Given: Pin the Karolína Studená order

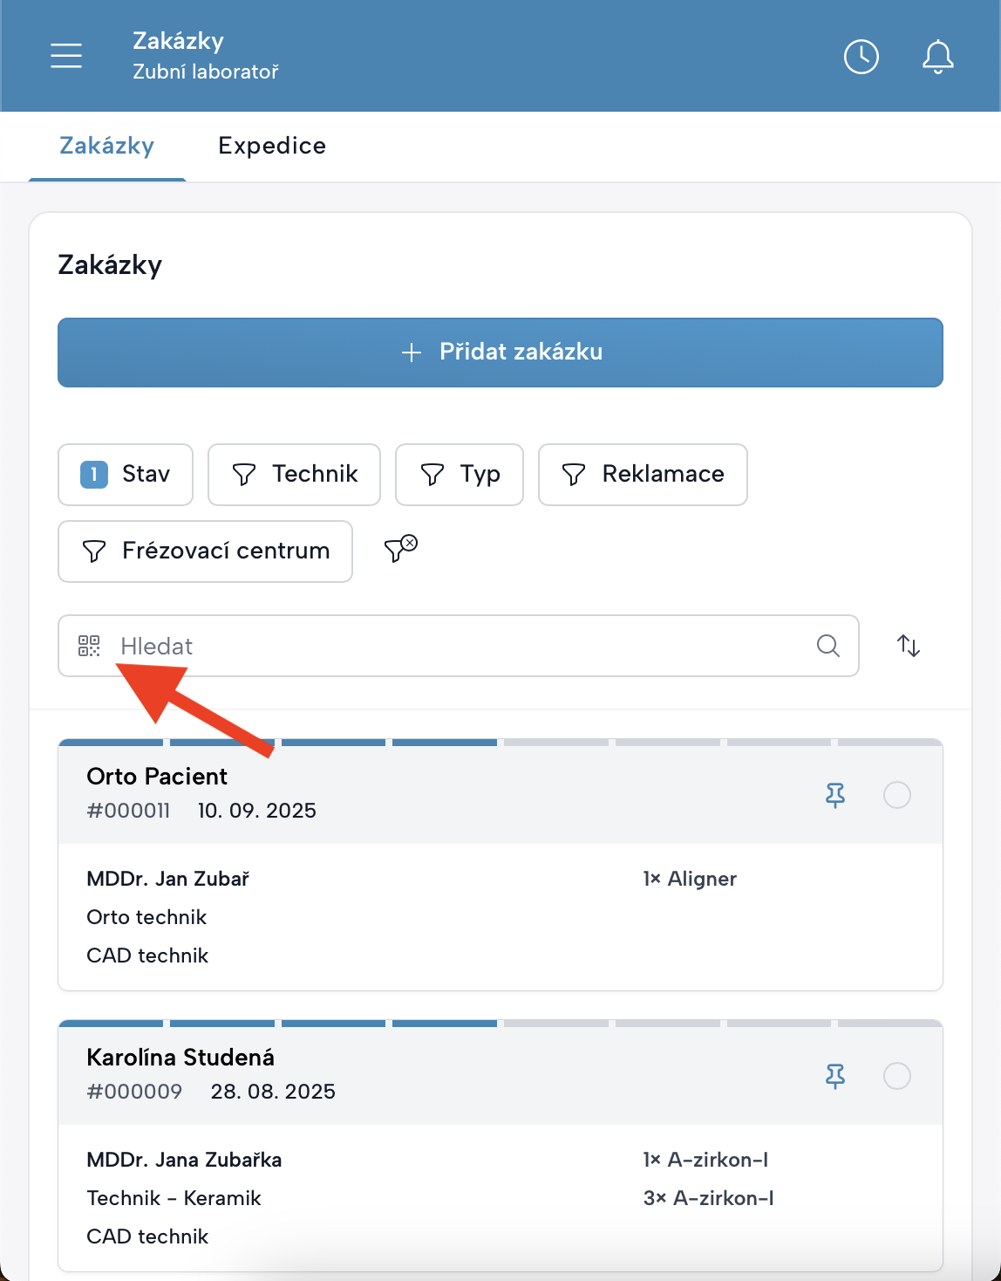Looking at the screenshot, I should (x=834, y=1076).
